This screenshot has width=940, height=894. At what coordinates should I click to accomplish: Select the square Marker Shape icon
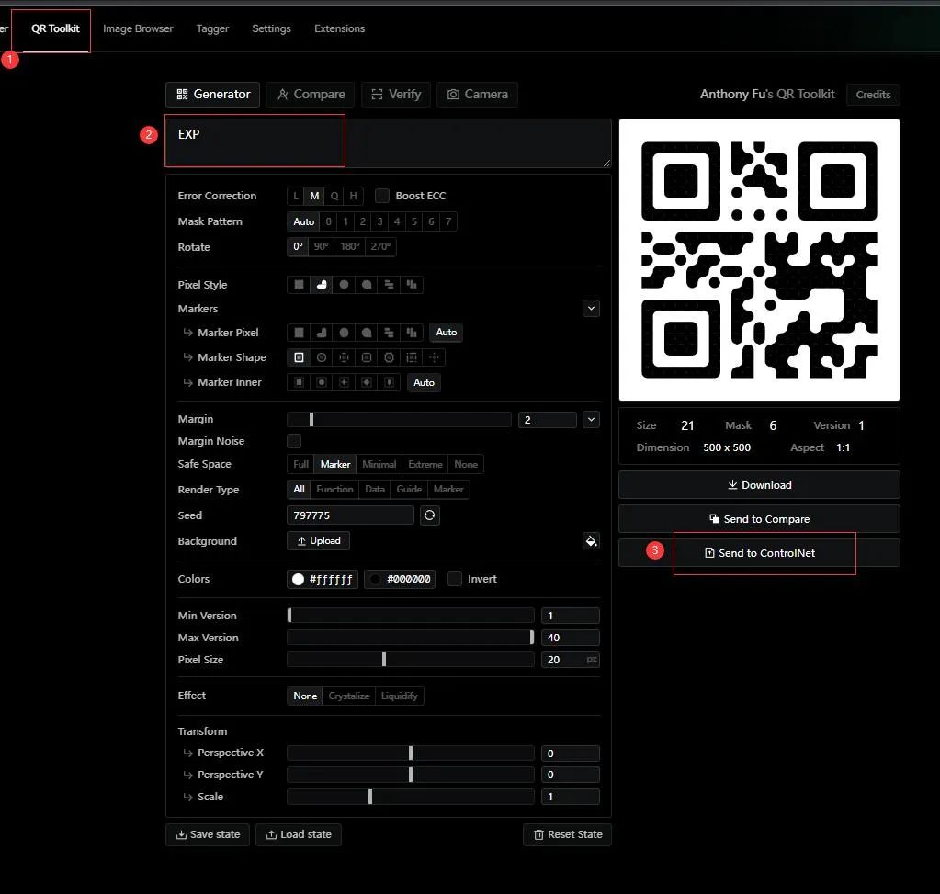pyautogui.click(x=299, y=357)
